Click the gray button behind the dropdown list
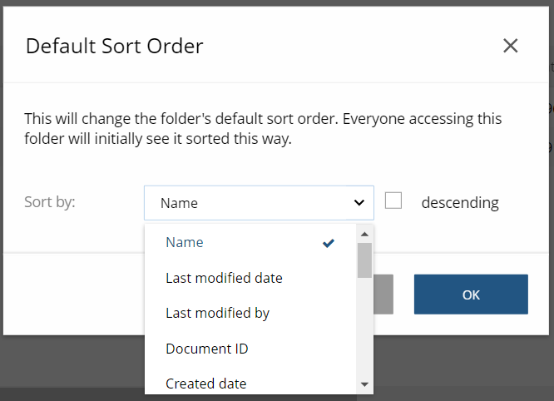Viewport: 554px width, 401px height. click(383, 295)
